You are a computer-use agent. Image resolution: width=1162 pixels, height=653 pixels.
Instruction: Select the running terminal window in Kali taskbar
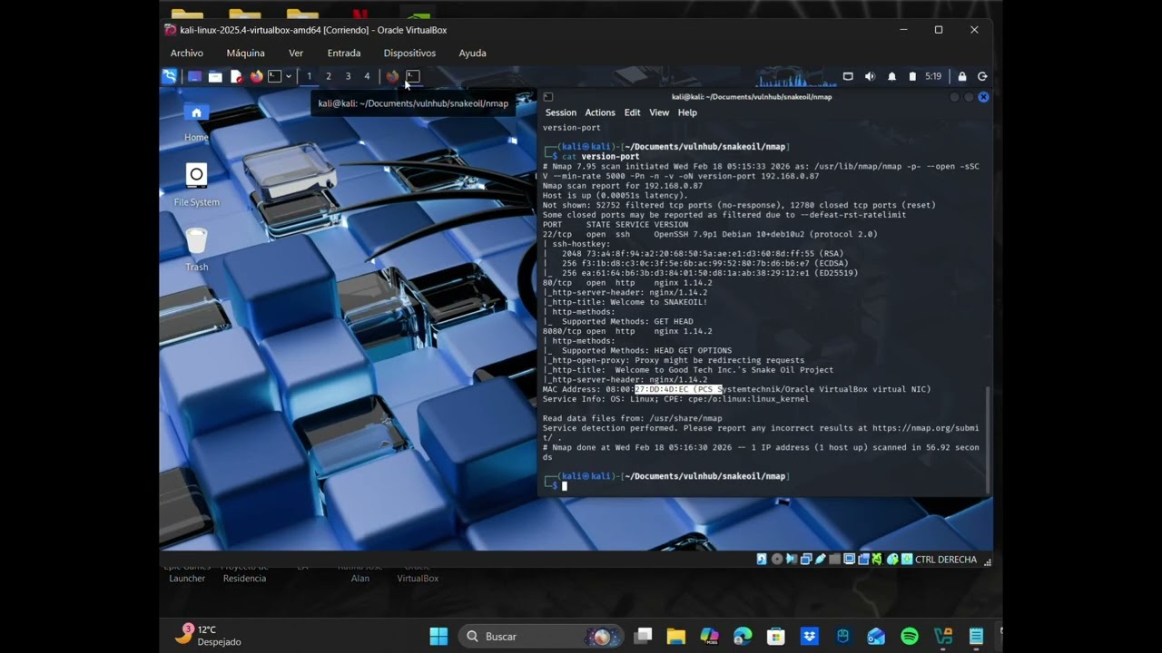[x=413, y=76]
